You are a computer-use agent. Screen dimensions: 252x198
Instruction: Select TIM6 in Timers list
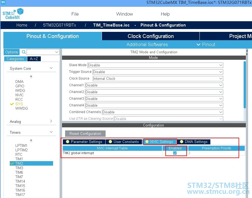[19, 172]
